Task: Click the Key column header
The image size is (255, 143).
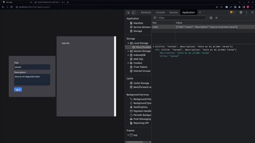Action: pyautogui.click(x=163, y=23)
